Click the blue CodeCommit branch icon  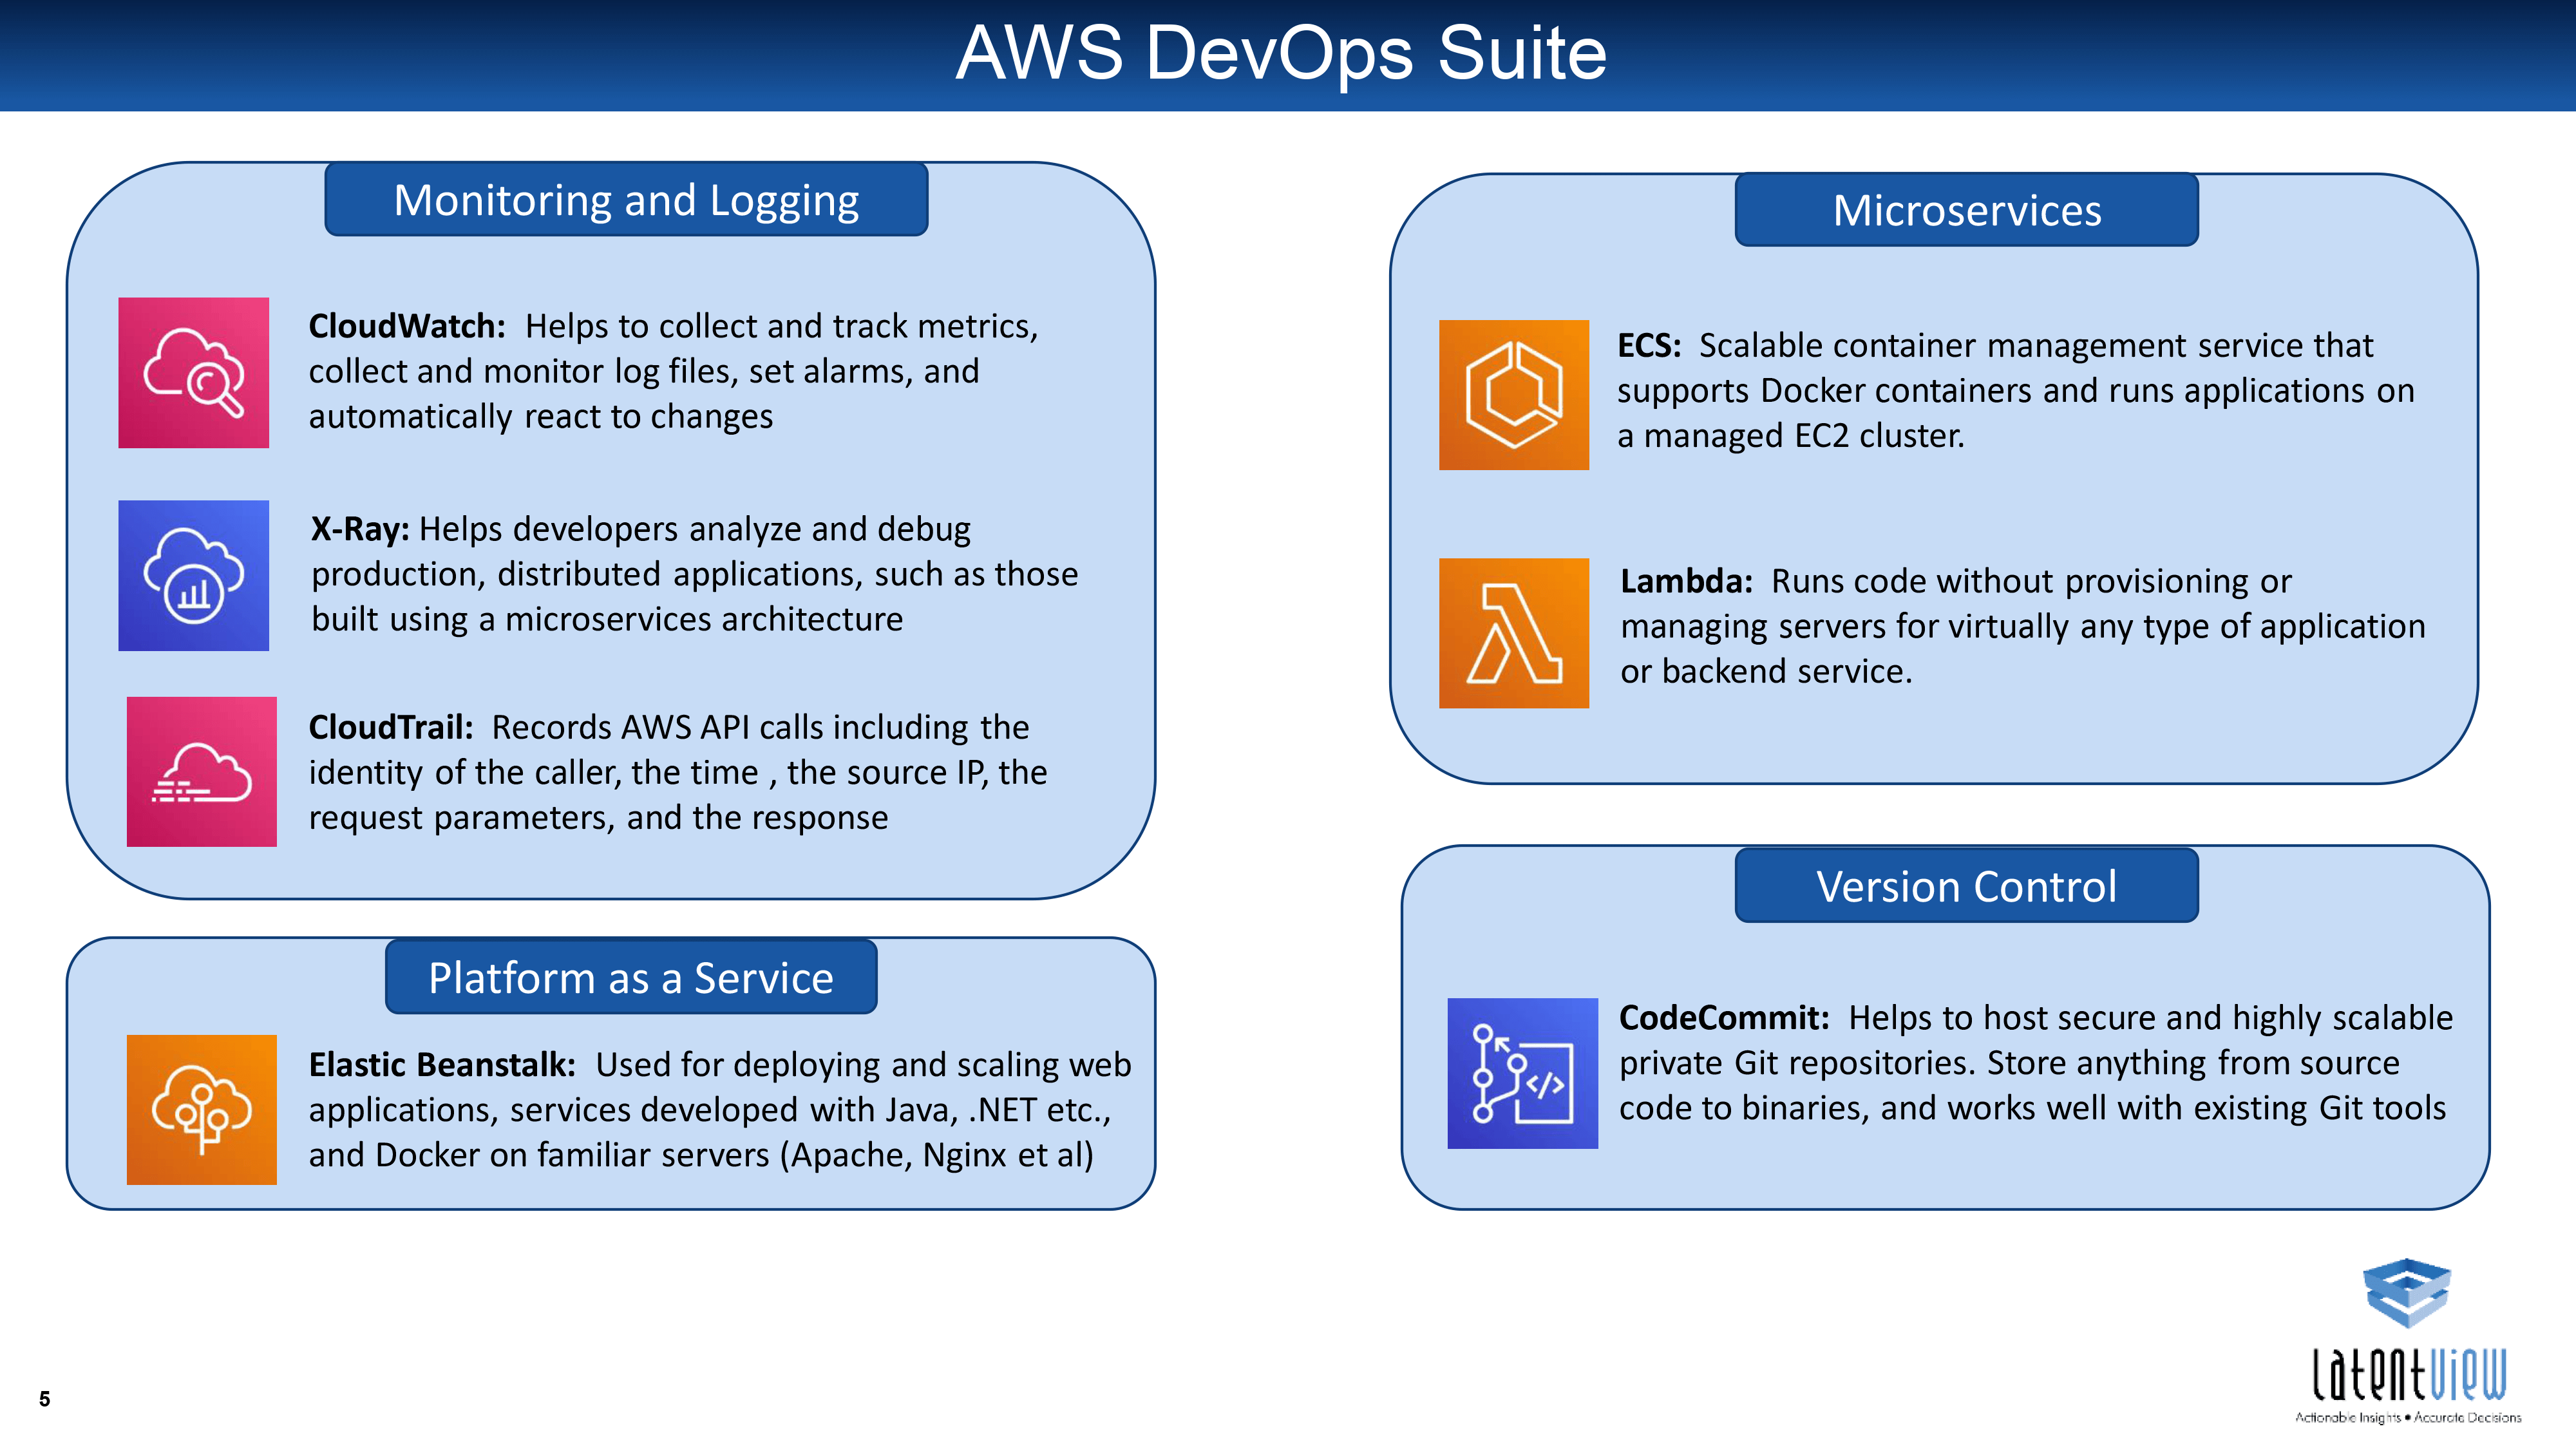1522,1073
